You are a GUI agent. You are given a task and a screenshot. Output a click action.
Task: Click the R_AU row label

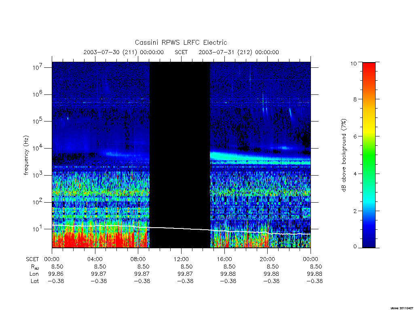tap(35, 267)
